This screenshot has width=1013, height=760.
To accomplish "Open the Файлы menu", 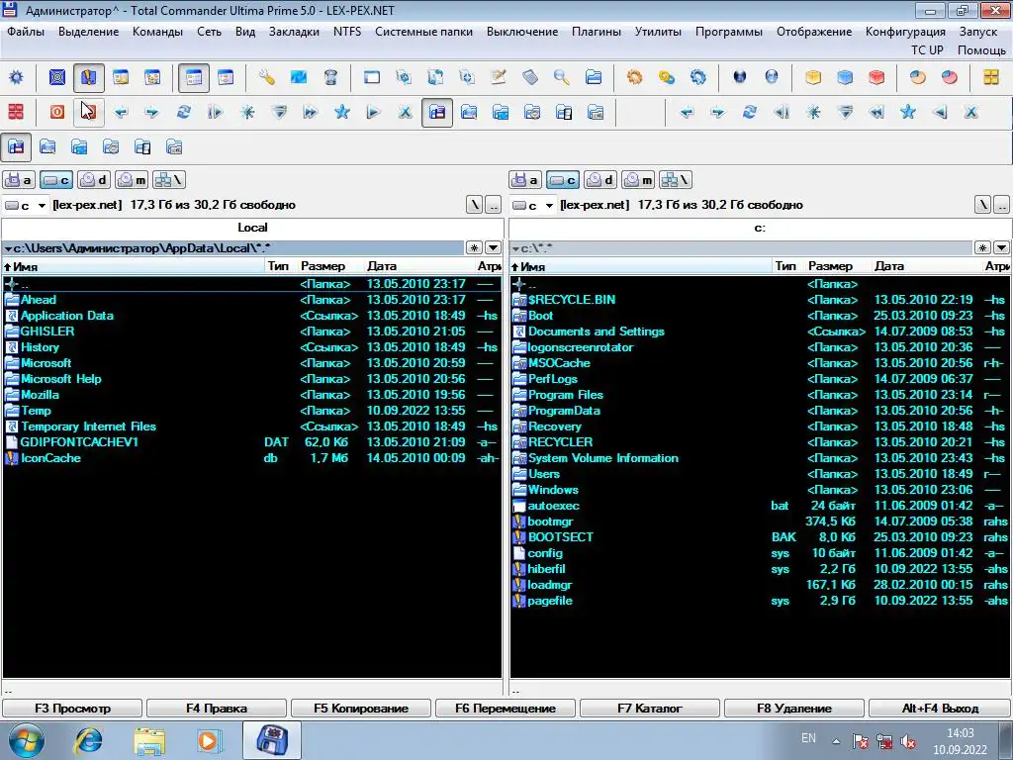I will point(26,32).
